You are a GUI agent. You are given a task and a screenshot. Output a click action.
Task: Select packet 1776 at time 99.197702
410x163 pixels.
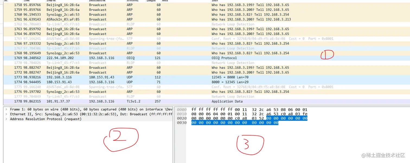pos(206,92)
